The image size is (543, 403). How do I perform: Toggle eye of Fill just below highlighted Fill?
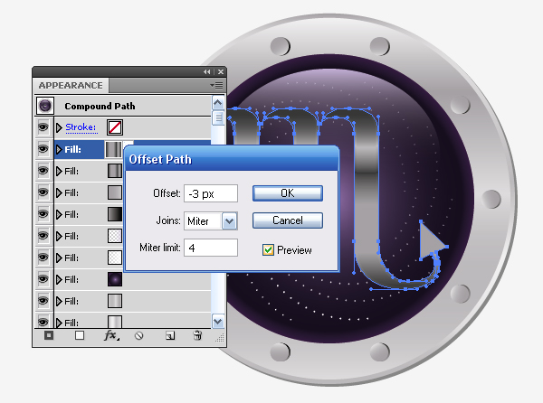(43, 171)
